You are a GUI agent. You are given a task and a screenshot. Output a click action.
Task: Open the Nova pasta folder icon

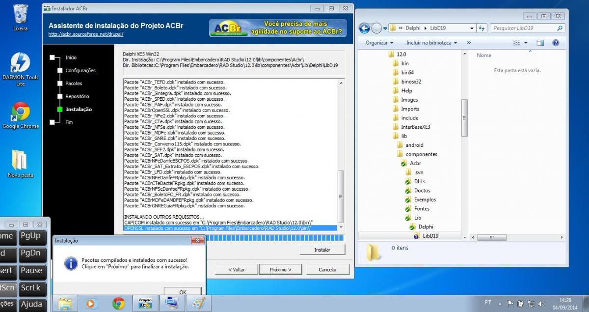[x=21, y=164]
